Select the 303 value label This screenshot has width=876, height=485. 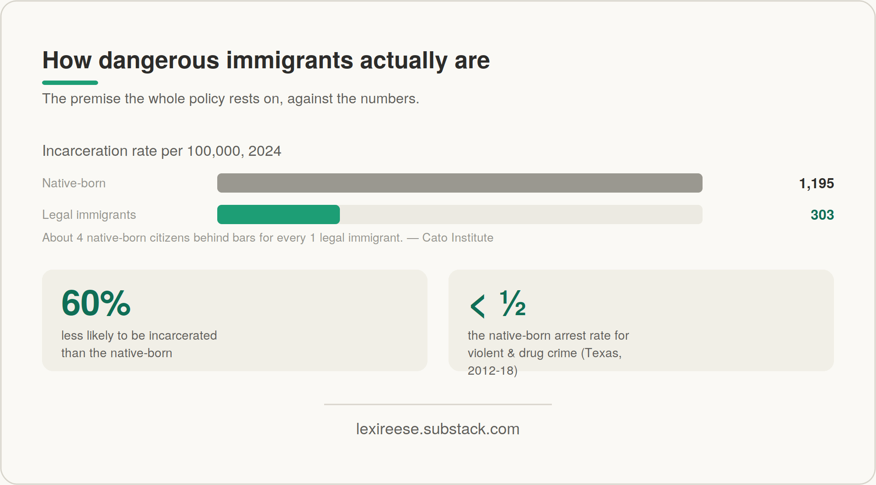pos(822,214)
